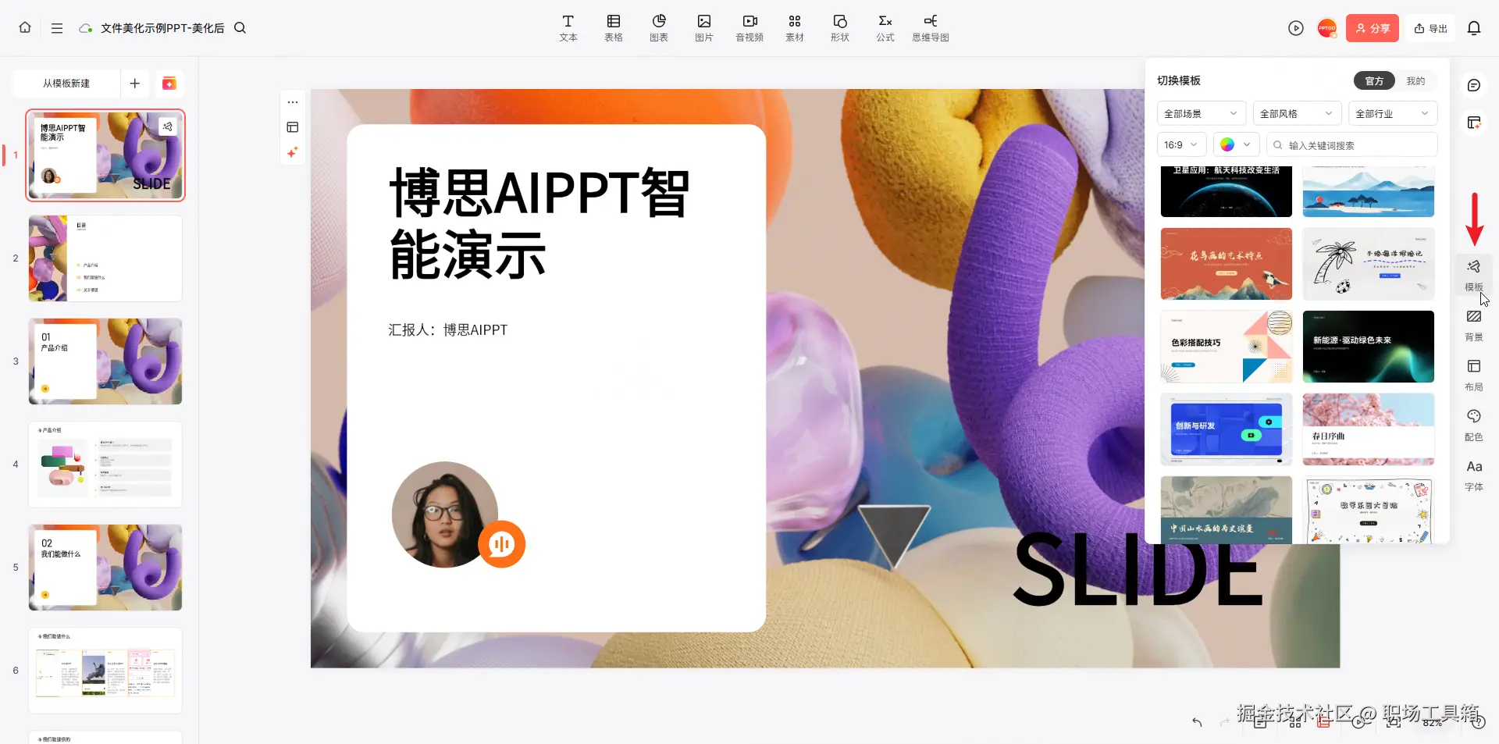Insert an image with 图片 tool
This screenshot has height=744, width=1499.
coord(704,27)
